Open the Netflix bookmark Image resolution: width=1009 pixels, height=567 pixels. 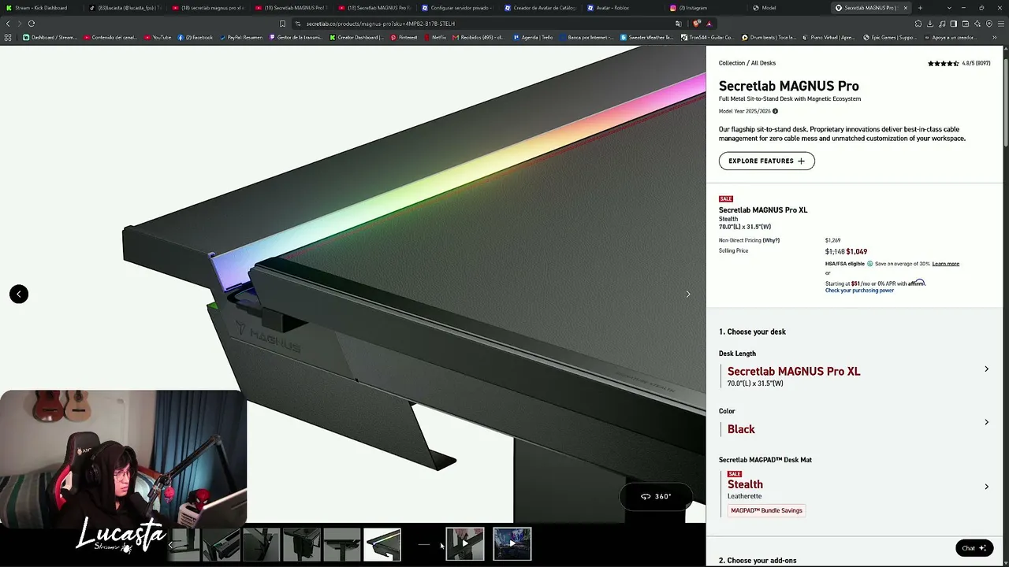[435, 37]
